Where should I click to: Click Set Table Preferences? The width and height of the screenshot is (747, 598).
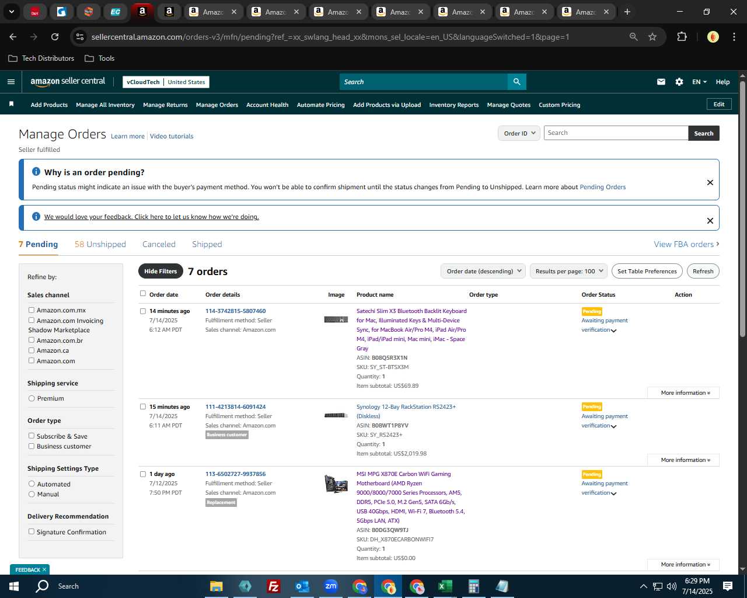point(647,271)
